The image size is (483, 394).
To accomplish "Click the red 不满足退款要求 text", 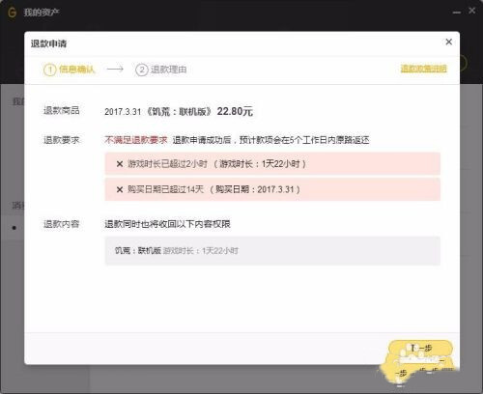I will 136,140.
